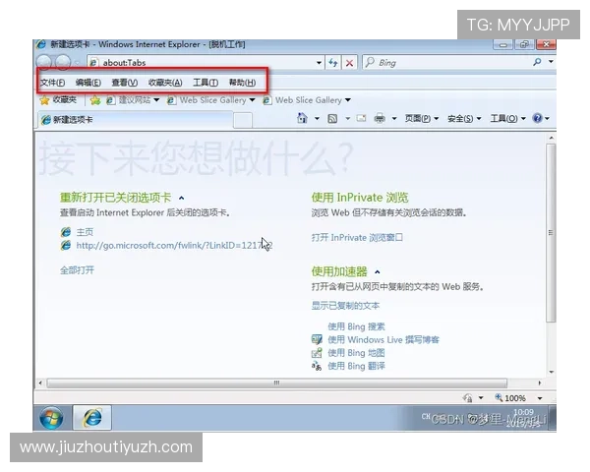590x472 pixels.
Task: Click the Windows Start orb
Action: pos(51,418)
